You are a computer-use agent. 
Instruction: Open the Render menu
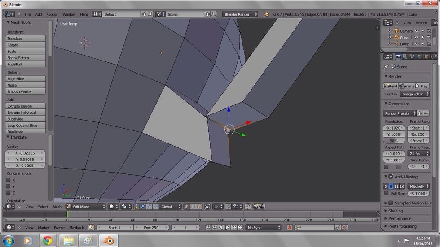click(52, 14)
